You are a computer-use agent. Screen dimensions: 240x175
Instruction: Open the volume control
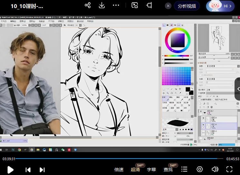[215, 170]
